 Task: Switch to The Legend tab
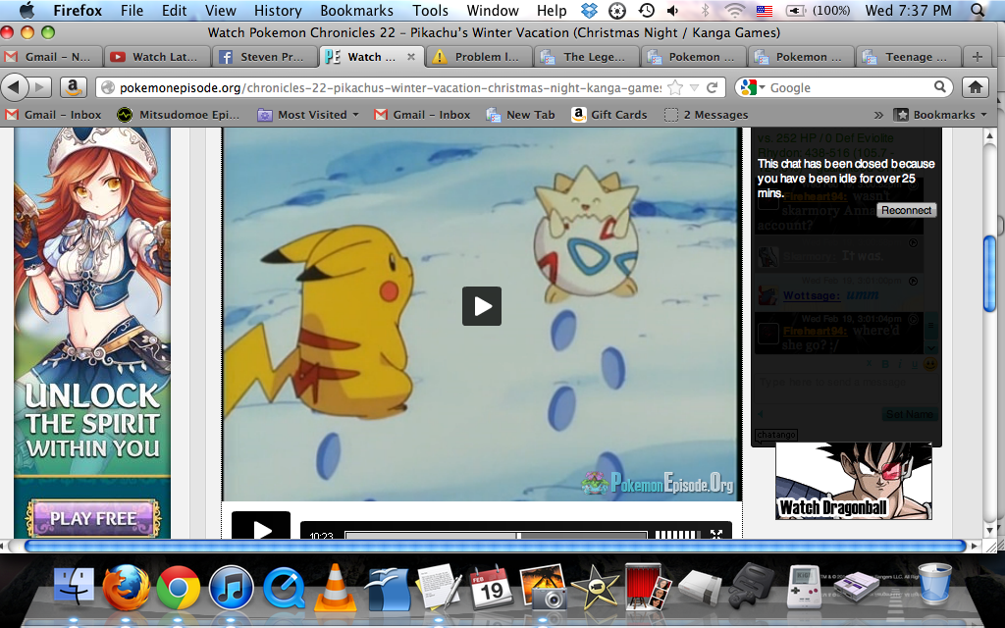click(x=587, y=56)
